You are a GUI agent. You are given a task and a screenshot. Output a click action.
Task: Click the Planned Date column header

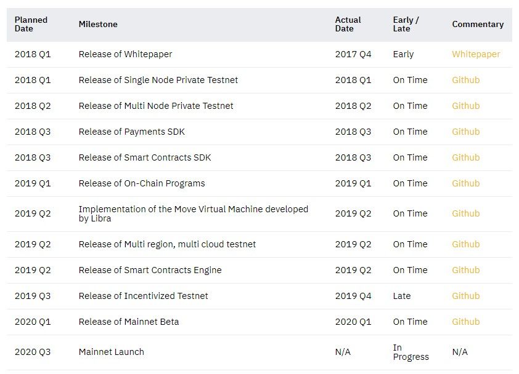[x=31, y=24]
